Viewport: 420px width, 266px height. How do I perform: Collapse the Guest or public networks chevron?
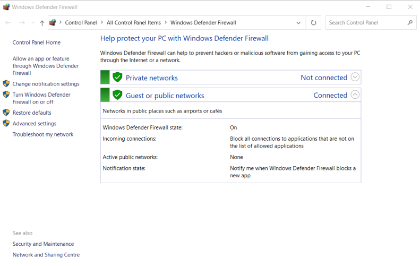pos(355,95)
